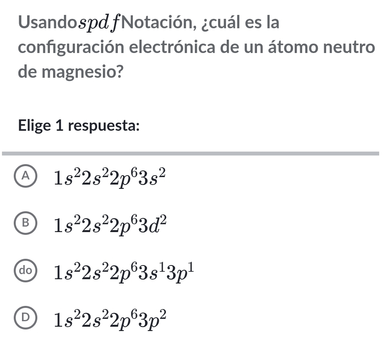Click the gray horizontal divider line
The image size is (389, 344).
[191, 153]
